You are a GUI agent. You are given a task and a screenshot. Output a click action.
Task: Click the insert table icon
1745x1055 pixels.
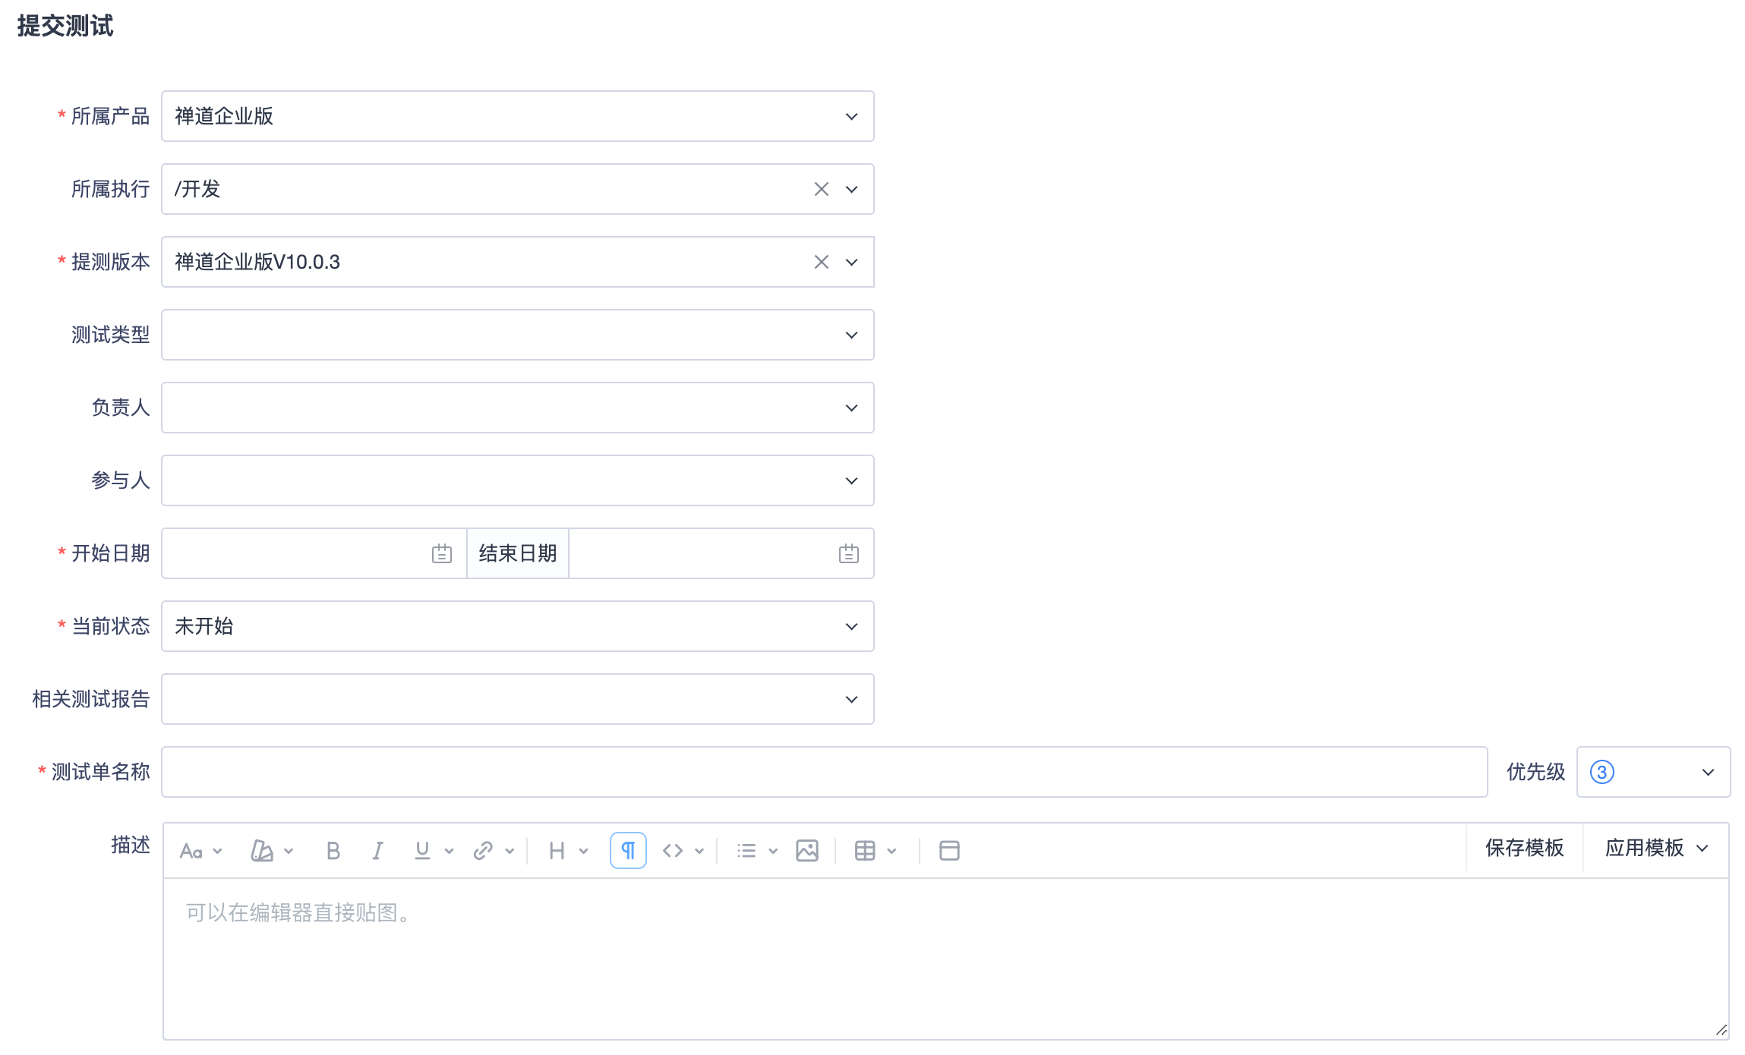(x=865, y=851)
